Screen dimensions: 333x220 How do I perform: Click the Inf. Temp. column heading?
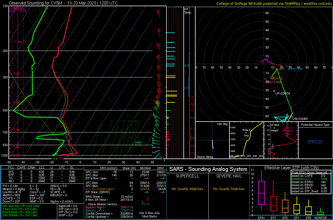(x=188, y=11)
